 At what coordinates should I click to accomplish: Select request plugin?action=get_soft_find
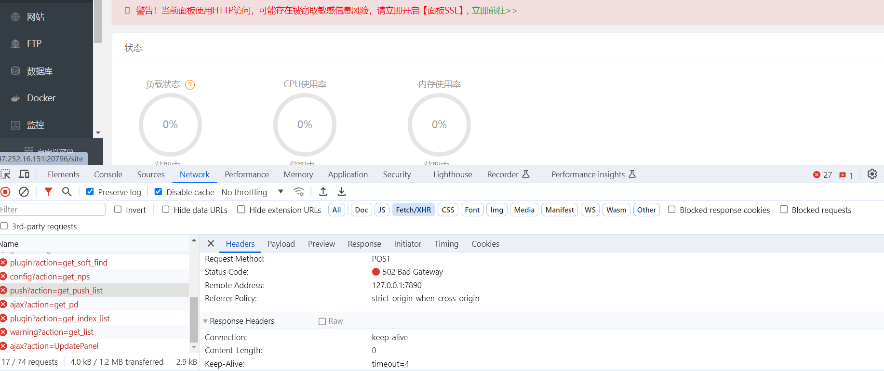point(94,263)
